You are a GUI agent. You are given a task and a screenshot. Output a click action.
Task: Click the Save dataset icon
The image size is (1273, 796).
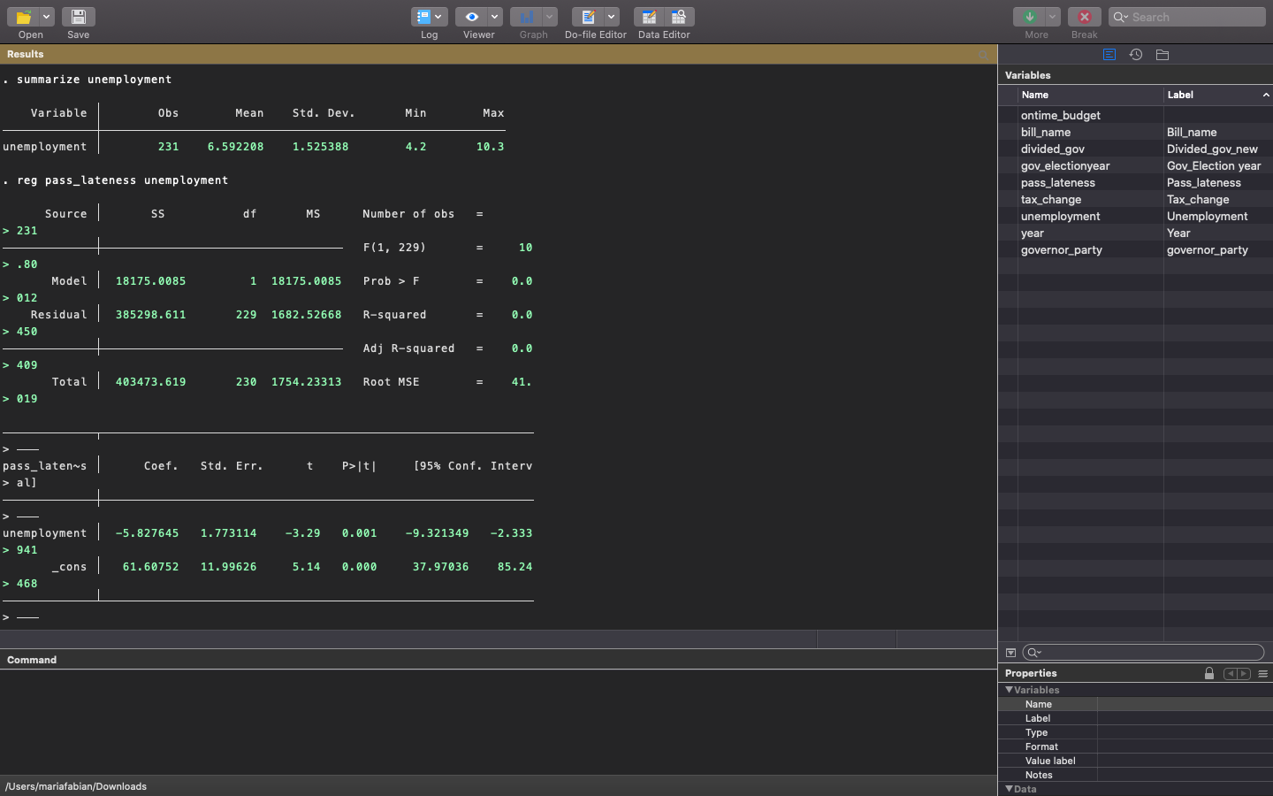click(x=79, y=17)
